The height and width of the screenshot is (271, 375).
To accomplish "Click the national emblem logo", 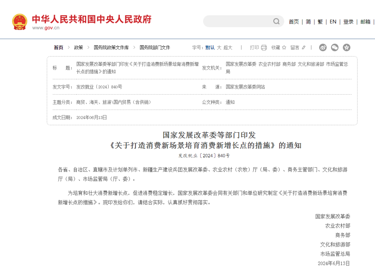I will 19,22.
